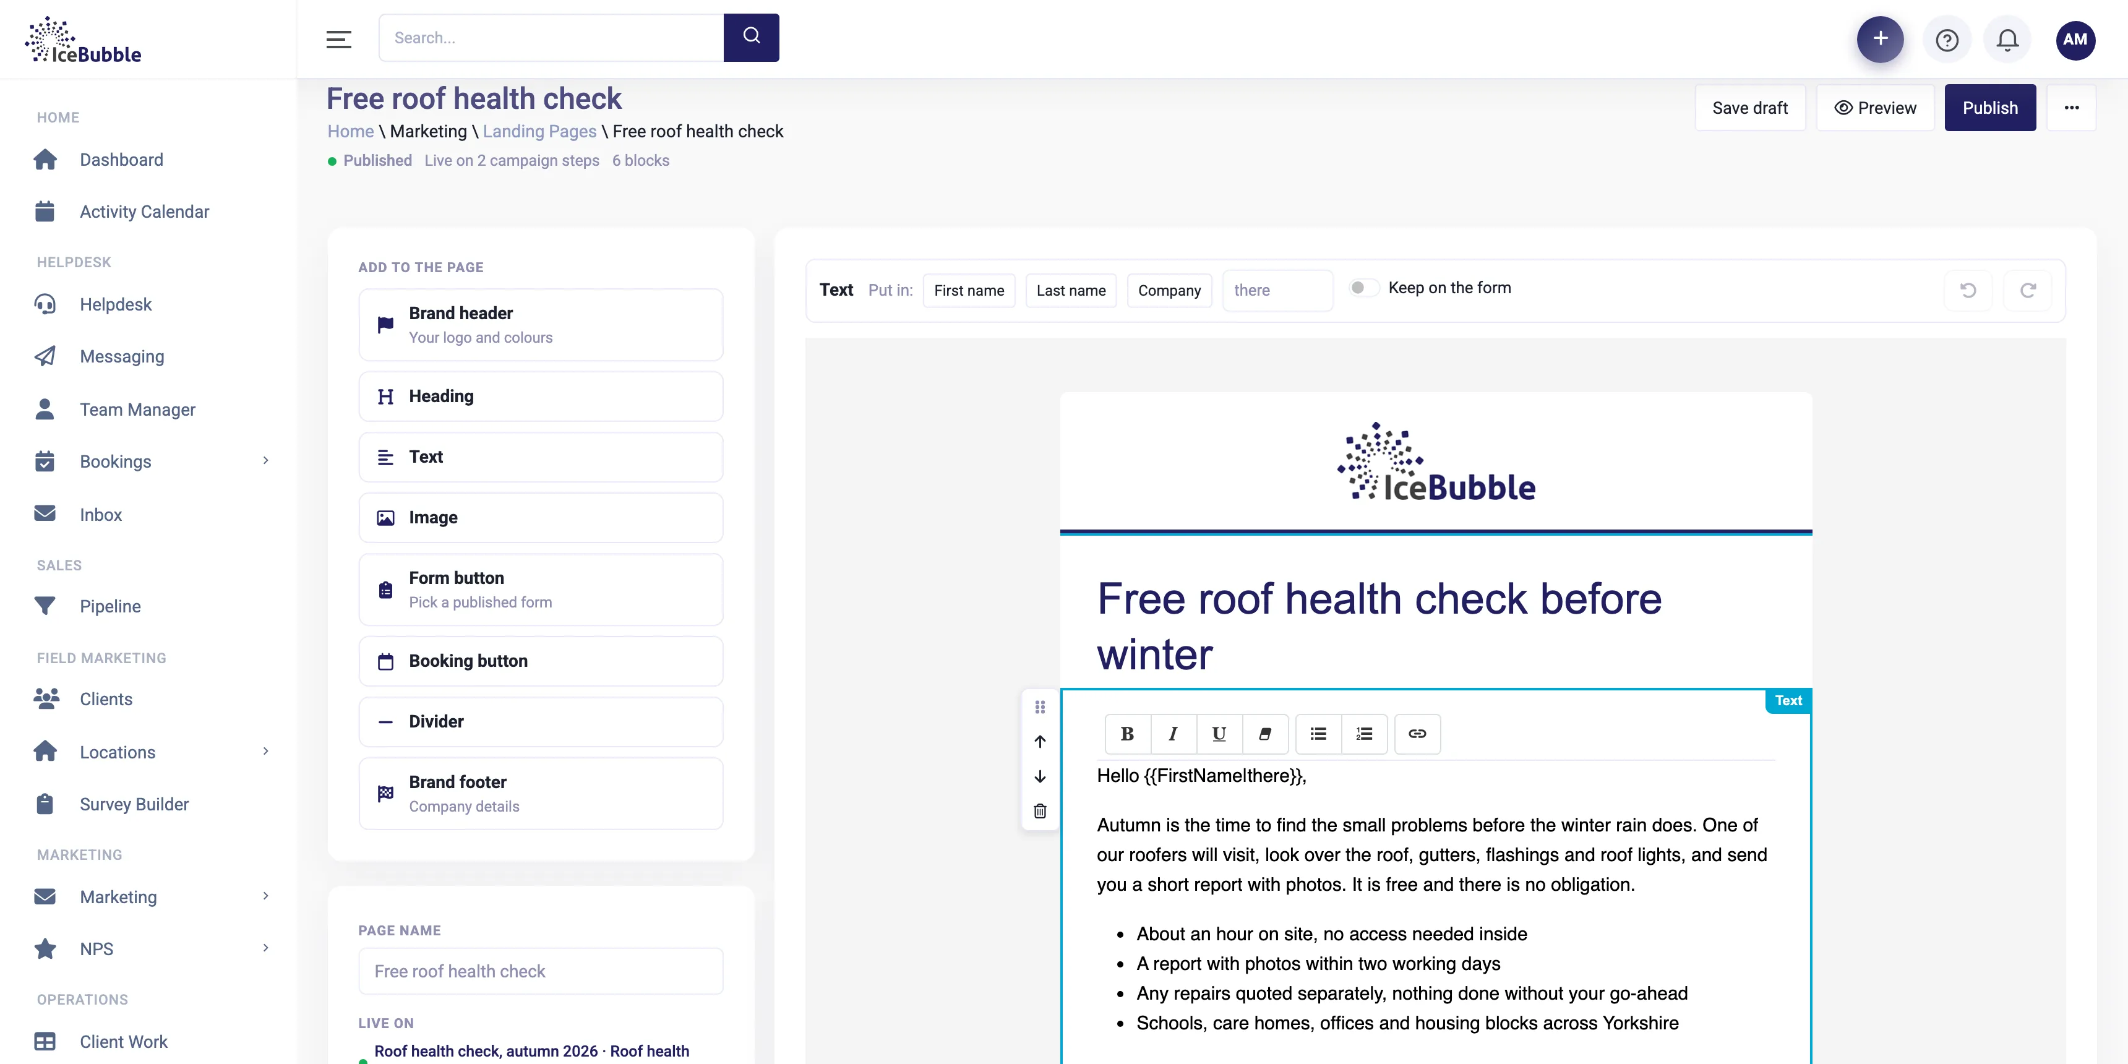This screenshot has width=2128, height=1064.
Task: Move the text block down
Action: coord(1040,776)
